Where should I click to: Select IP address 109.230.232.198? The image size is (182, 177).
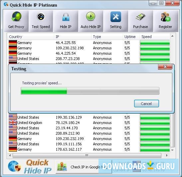click(70, 48)
